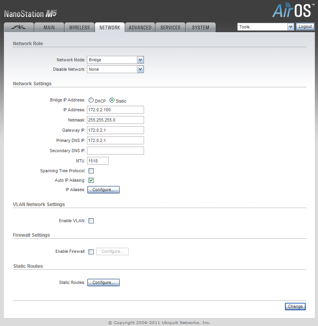The width and height of the screenshot is (318, 326).
Task: Select the DHCP radio button
Action: click(x=91, y=100)
